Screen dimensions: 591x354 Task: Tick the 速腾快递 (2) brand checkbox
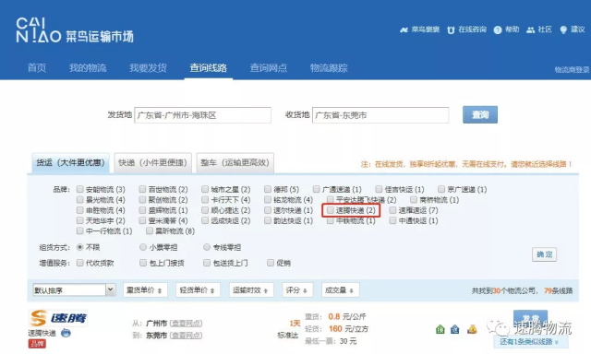pos(331,210)
